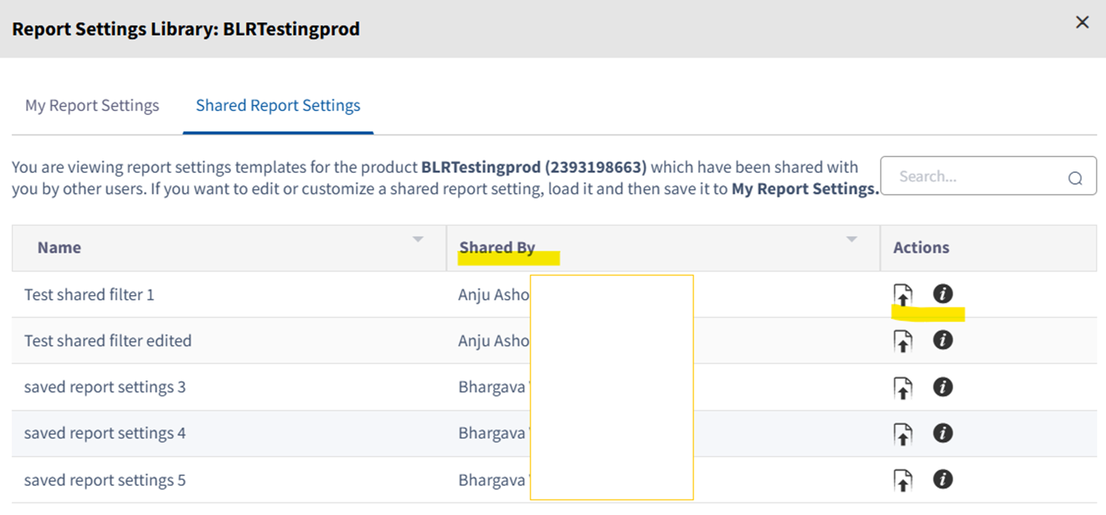This screenshot has height=515, width=1106.
Task: Switch to My Report Settings tab
Action: 92,106
